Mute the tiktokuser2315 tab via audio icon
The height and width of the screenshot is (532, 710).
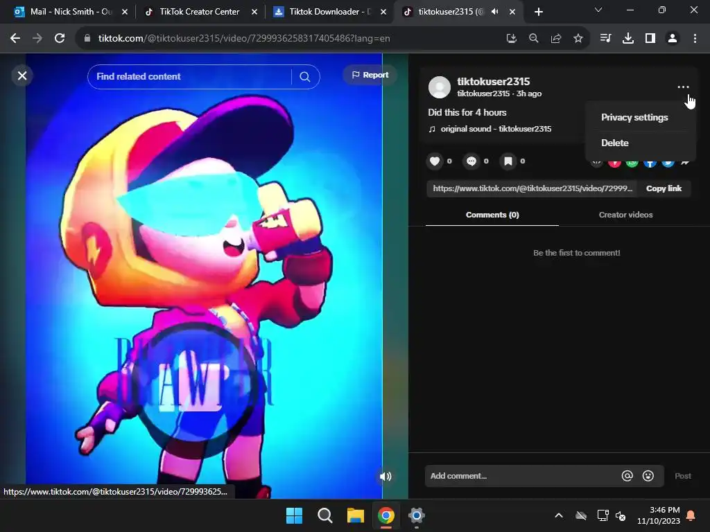[495, 12]
